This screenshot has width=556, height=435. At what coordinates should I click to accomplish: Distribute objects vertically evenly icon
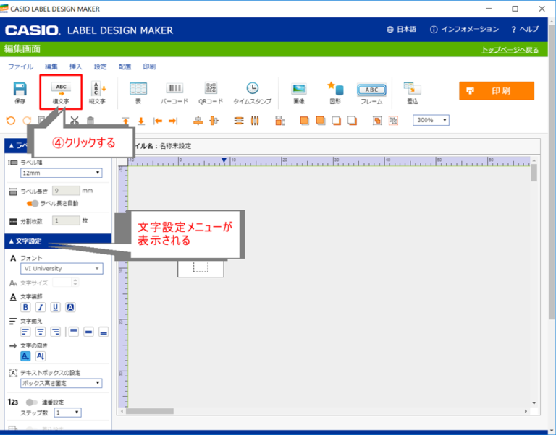coord(239,121)
